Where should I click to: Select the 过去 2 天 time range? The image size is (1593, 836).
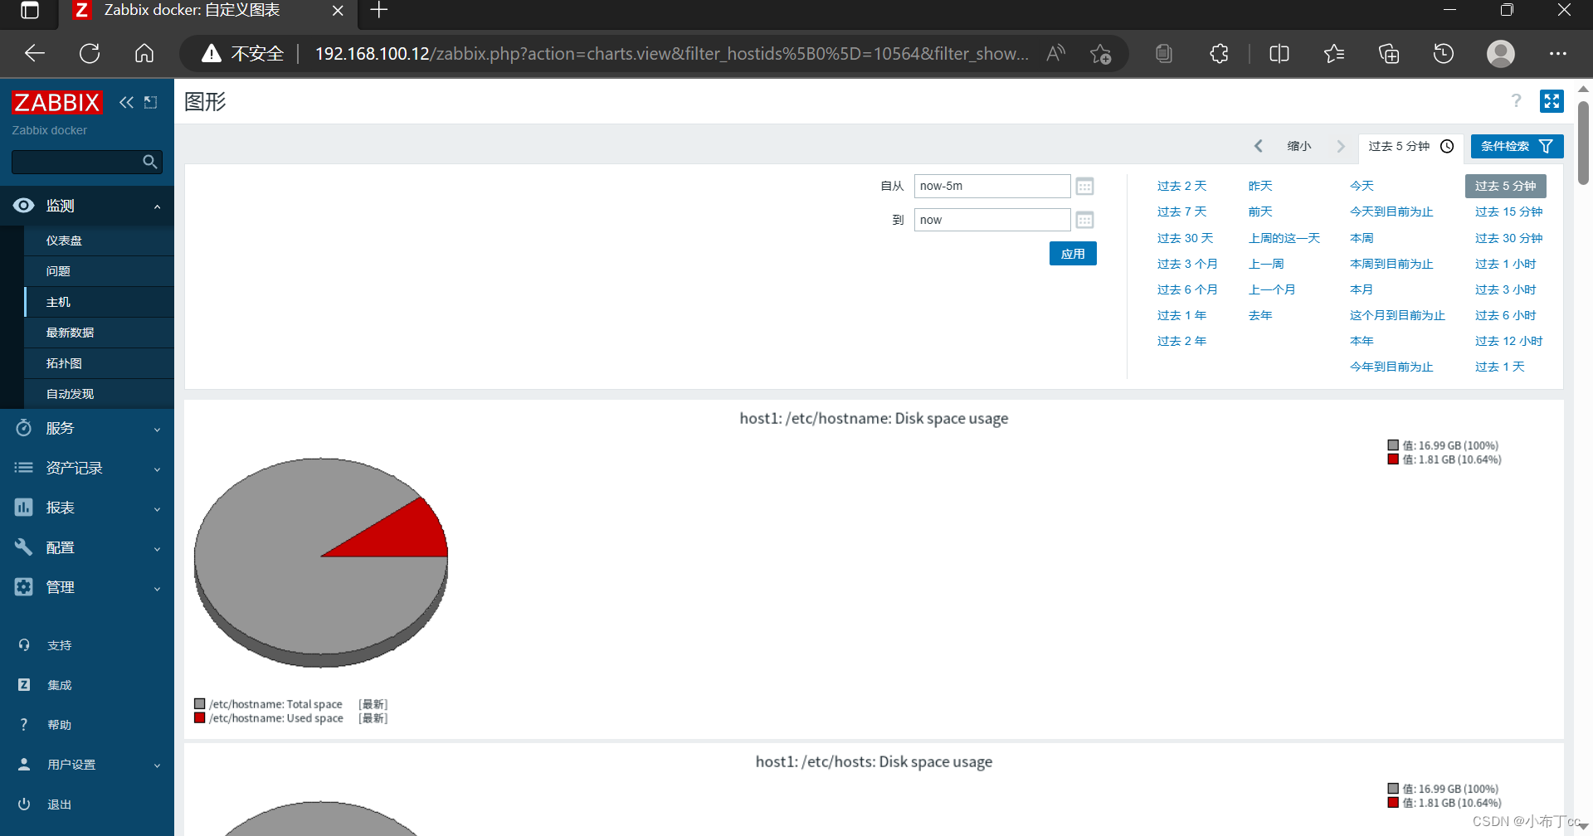coord(1181,186)
